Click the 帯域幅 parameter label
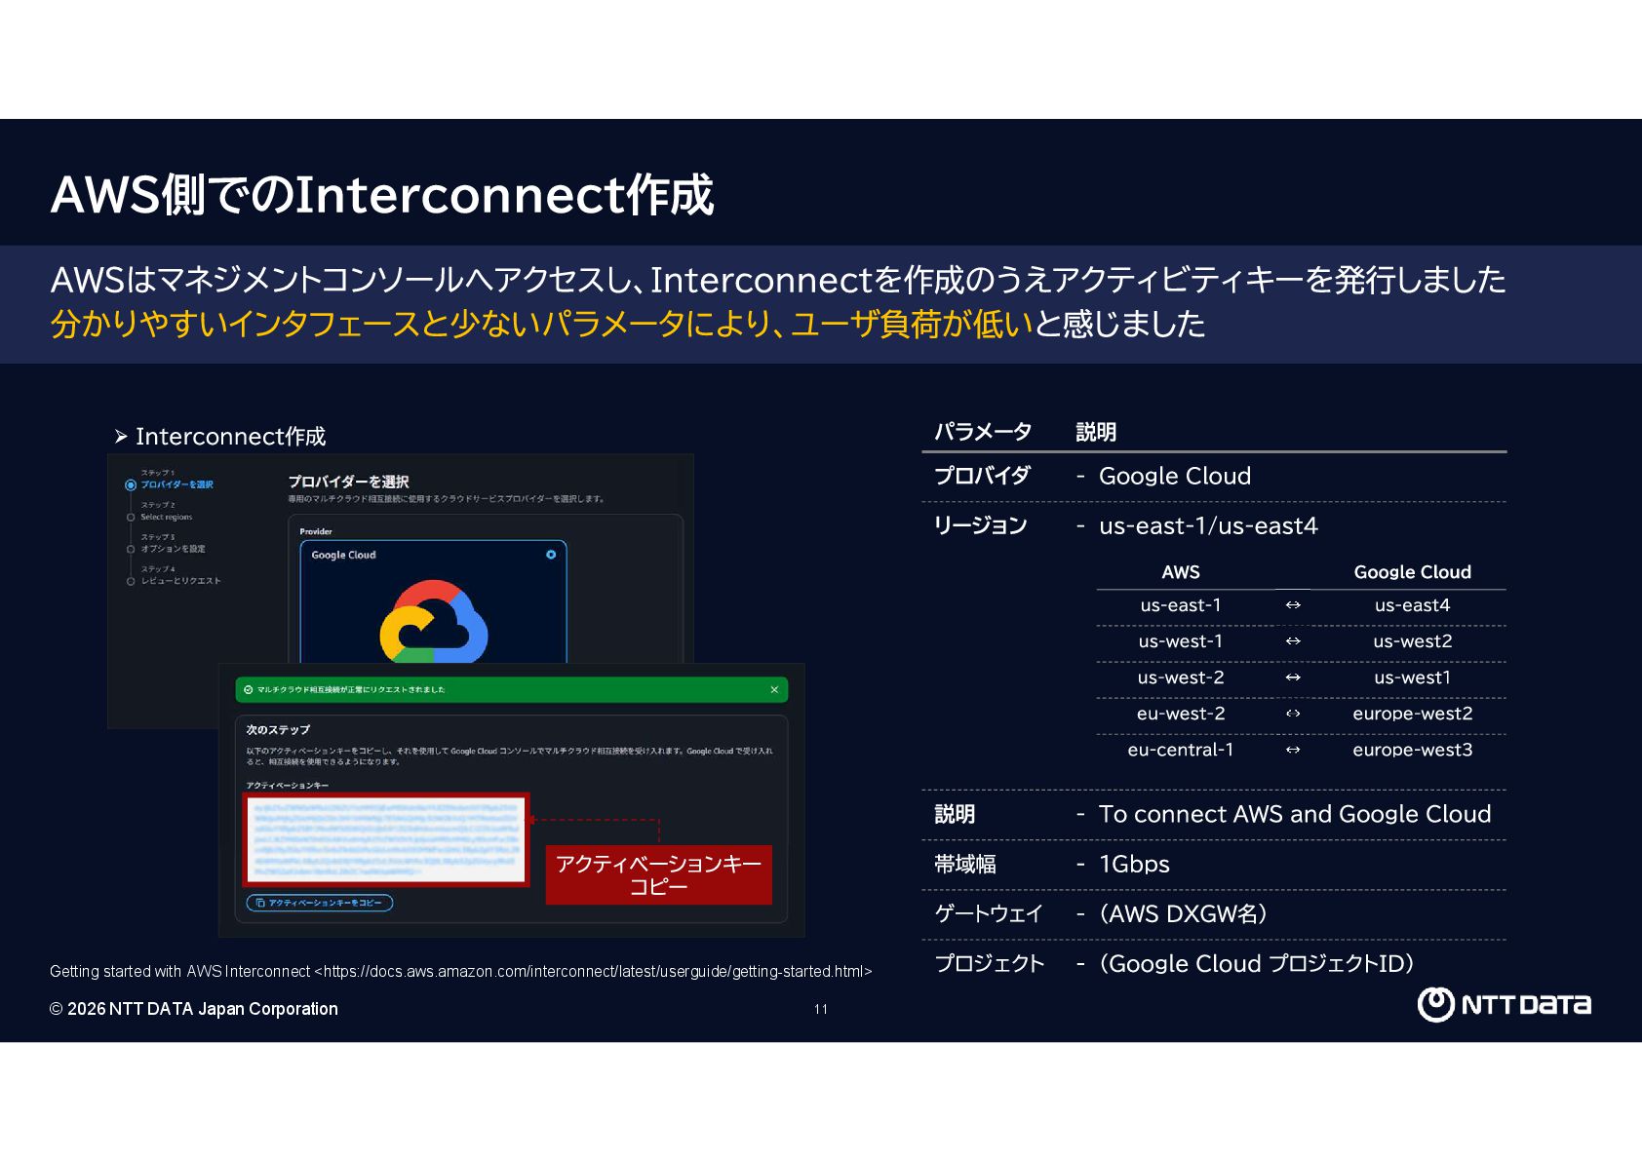The height and width of the screenshot is (1161, 1642). click(965, 864)
